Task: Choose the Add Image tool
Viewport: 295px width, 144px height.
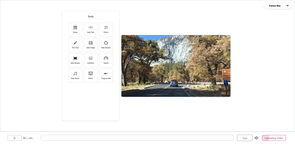Action: pyautogui.click(x=91, y=45)
